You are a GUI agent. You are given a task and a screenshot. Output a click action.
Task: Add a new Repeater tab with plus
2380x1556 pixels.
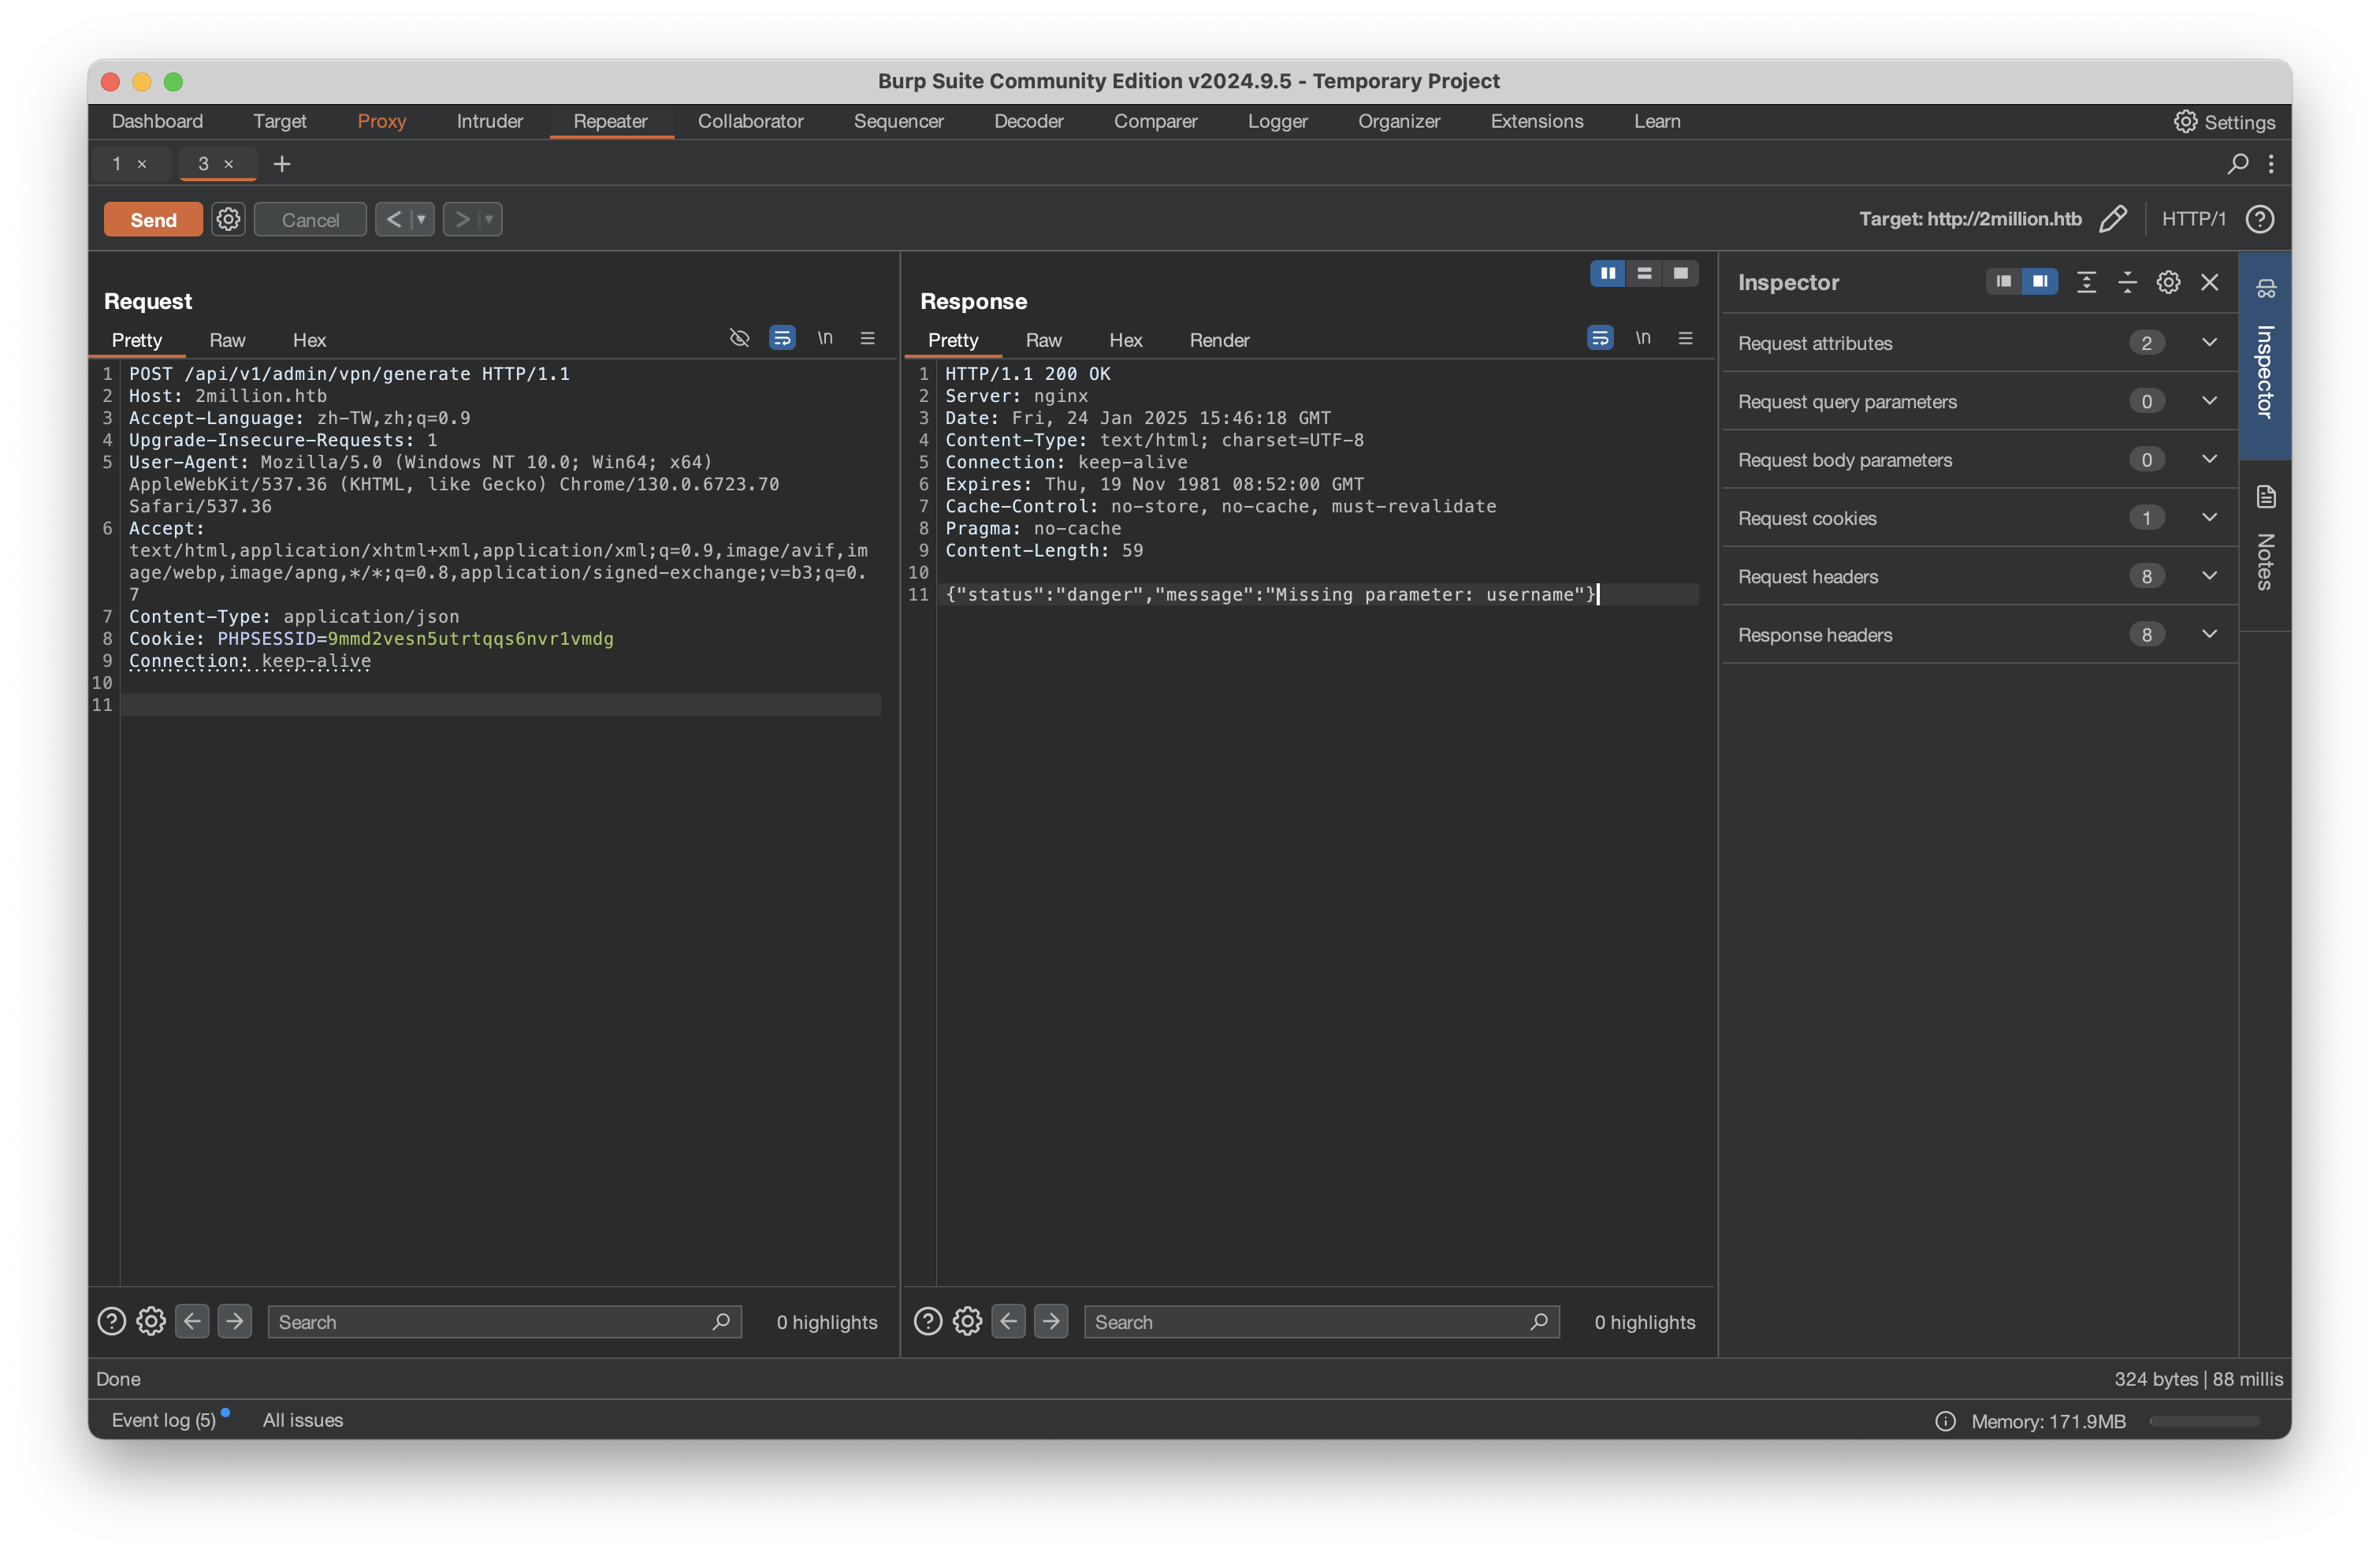point(282,163)
